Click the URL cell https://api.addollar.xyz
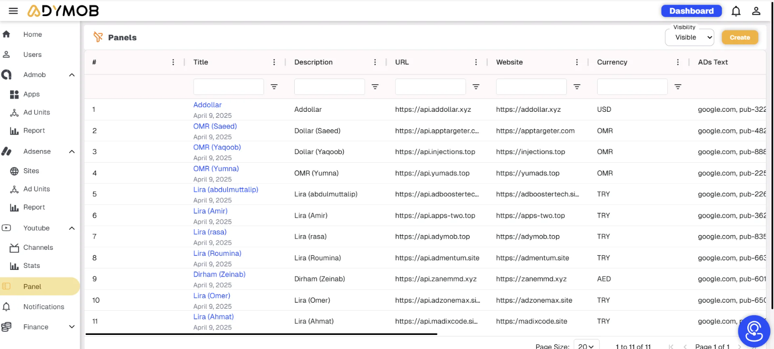This screenshot has height=349, width=774. pos(433,109)
